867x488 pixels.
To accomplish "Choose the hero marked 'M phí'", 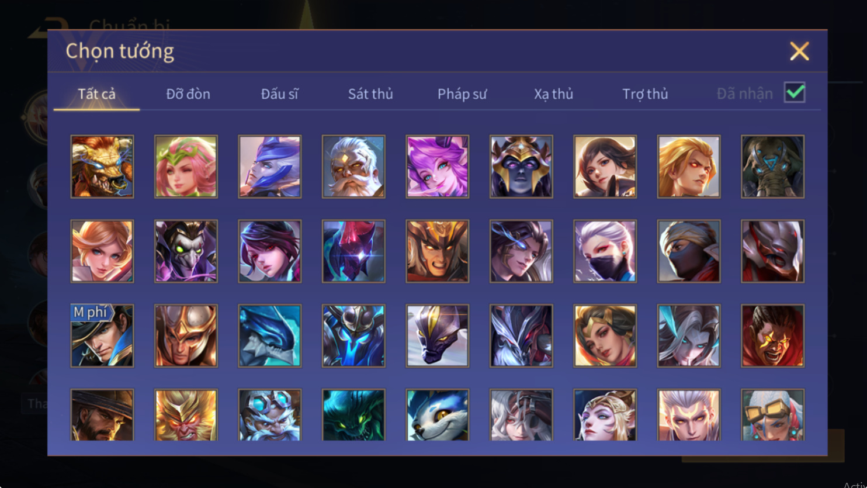I will click(102, 335).
